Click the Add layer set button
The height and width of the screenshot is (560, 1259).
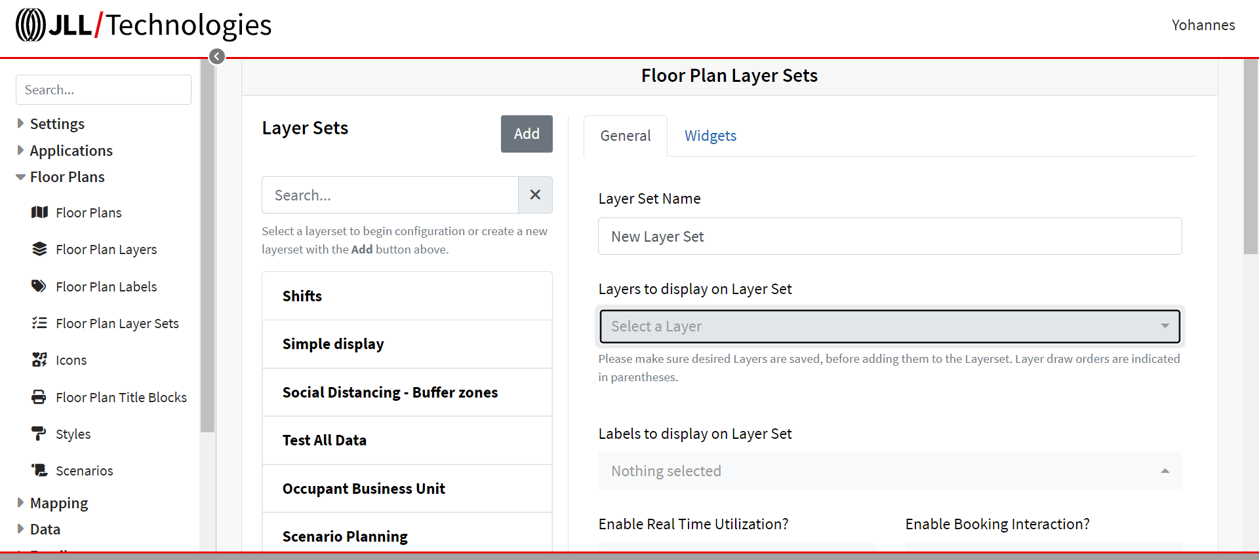[527, 134]
